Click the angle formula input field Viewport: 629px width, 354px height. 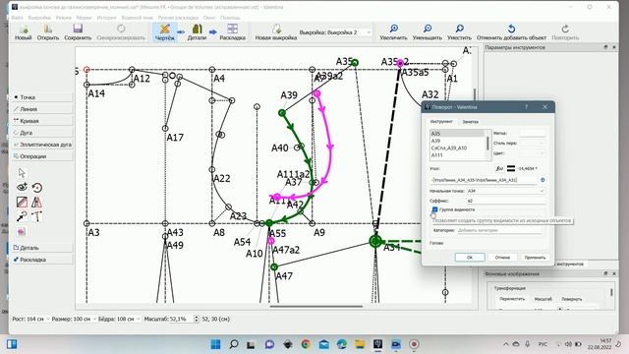(484, 180)
